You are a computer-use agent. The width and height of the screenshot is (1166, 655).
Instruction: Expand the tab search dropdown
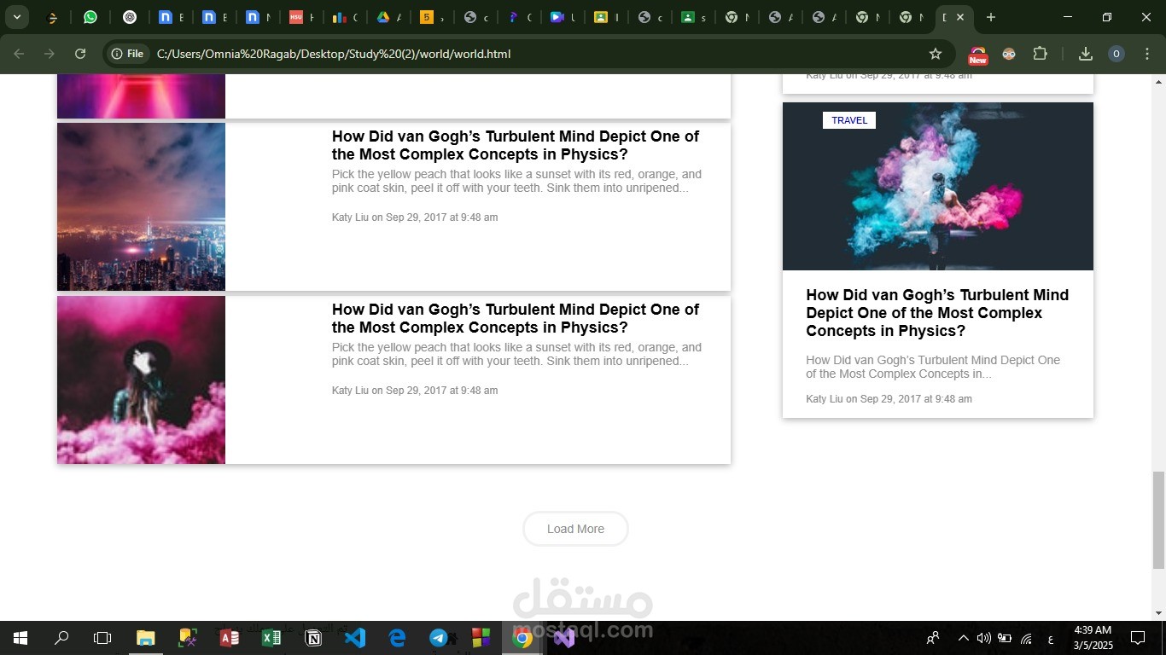(x=17, y=17)
